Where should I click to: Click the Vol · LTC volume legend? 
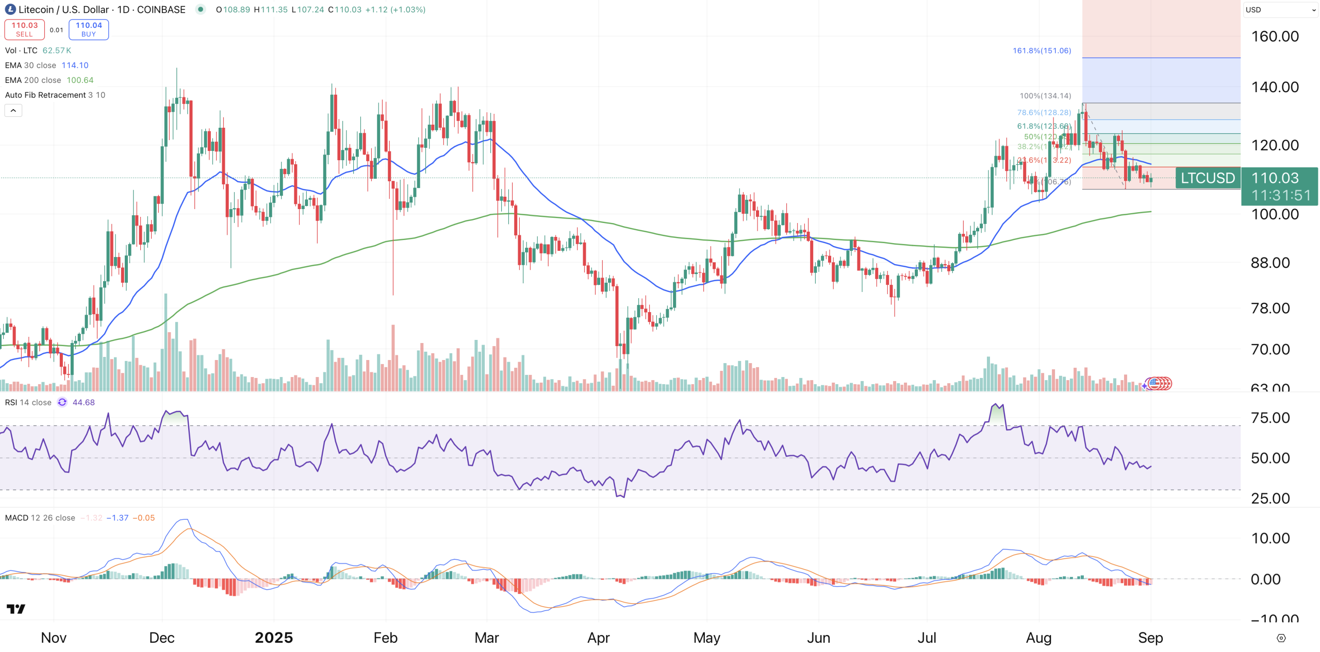pyautogui.click(x=21, y=50)
